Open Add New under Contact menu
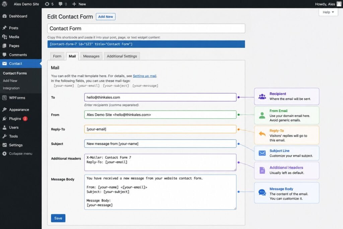The height and width of the screenshot is (229, 343). point(10,80)
